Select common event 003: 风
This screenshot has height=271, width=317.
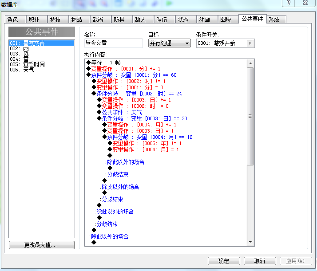(42, 54)
